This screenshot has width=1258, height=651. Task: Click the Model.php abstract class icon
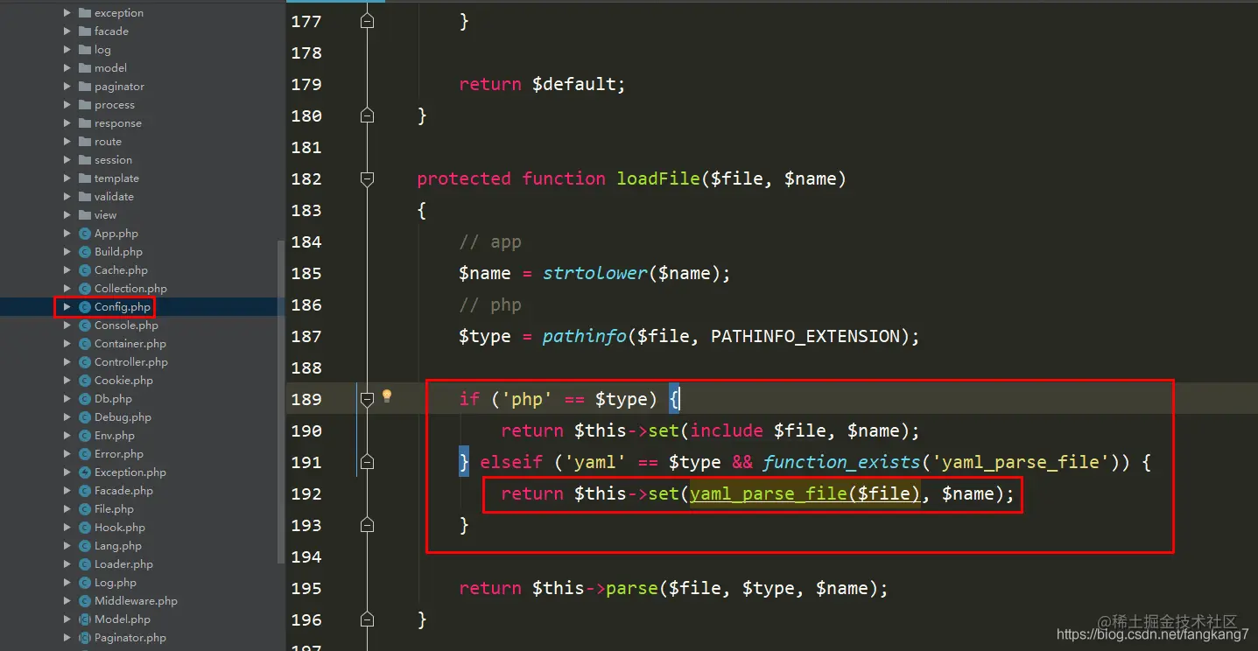pyautogui.click(x=85, y=619)
